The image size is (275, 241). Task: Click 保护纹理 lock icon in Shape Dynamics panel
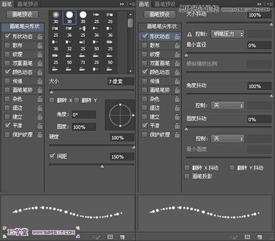click(177, 135)
